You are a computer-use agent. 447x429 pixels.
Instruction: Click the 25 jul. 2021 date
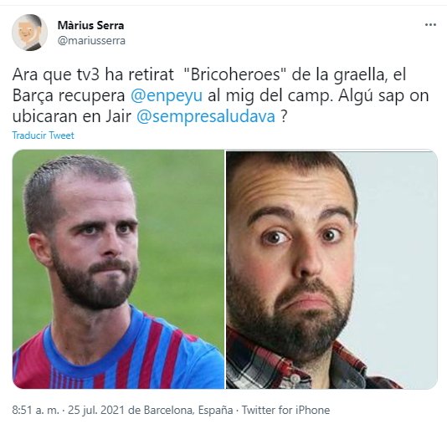coord(96,411)
